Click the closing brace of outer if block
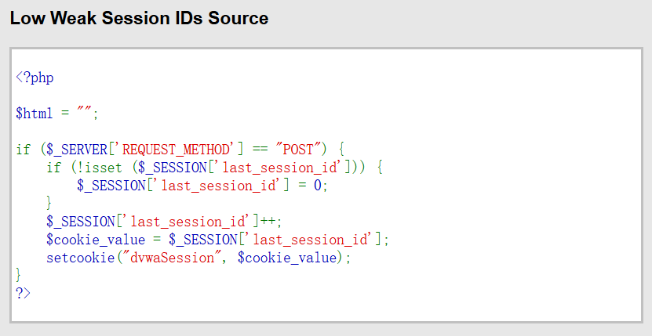This screenshot has height=336, width=652. pos(19,276)
